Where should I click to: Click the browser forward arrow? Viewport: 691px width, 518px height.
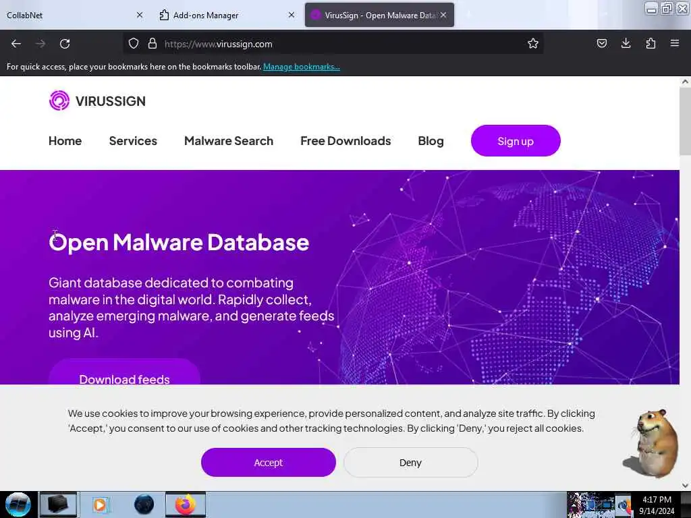(x=40, y=44)
